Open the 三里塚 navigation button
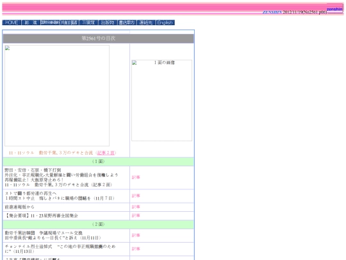The width and height of the screenshot is (346, 260). [88, 22]
